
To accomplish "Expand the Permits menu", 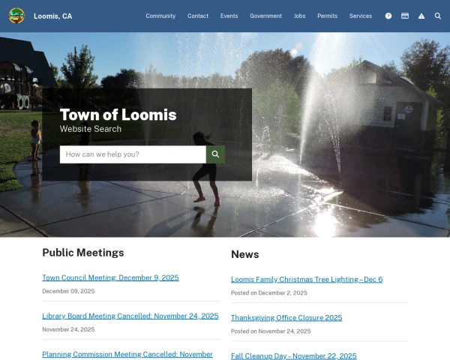I will pos(327,16).
